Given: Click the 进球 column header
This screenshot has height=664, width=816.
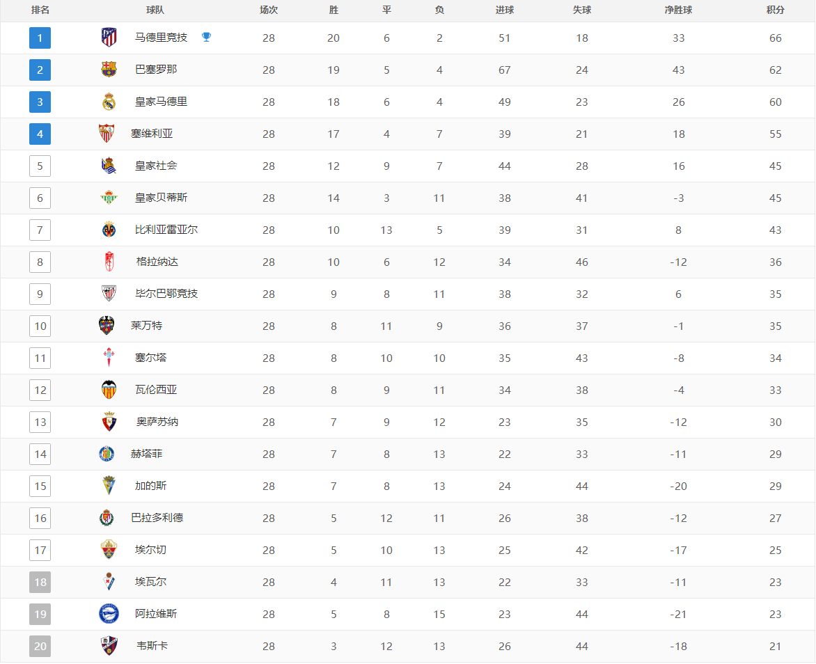Looking at the screenshot, I should (505, 10).
